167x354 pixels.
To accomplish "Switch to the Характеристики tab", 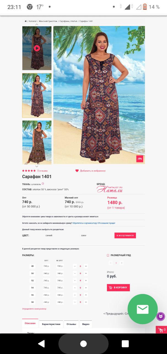I will coord(51,324).
